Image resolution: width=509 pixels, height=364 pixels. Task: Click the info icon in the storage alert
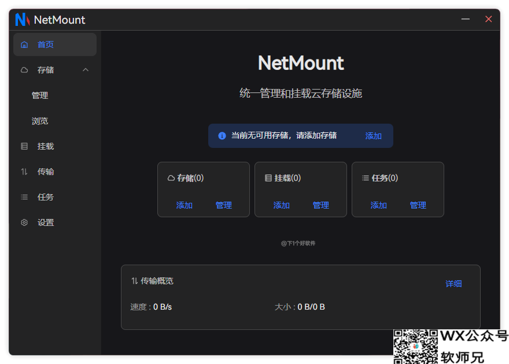tap(222, 136)
